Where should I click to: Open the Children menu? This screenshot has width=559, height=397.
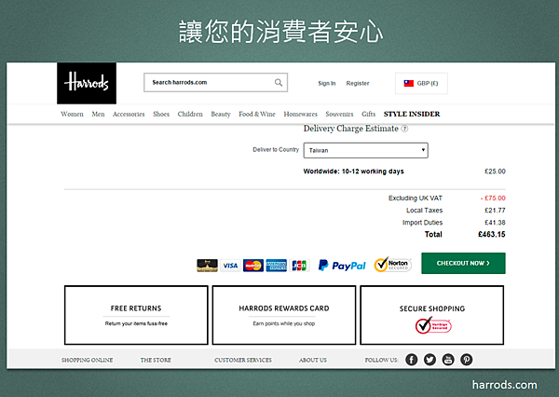pos(190,114)
